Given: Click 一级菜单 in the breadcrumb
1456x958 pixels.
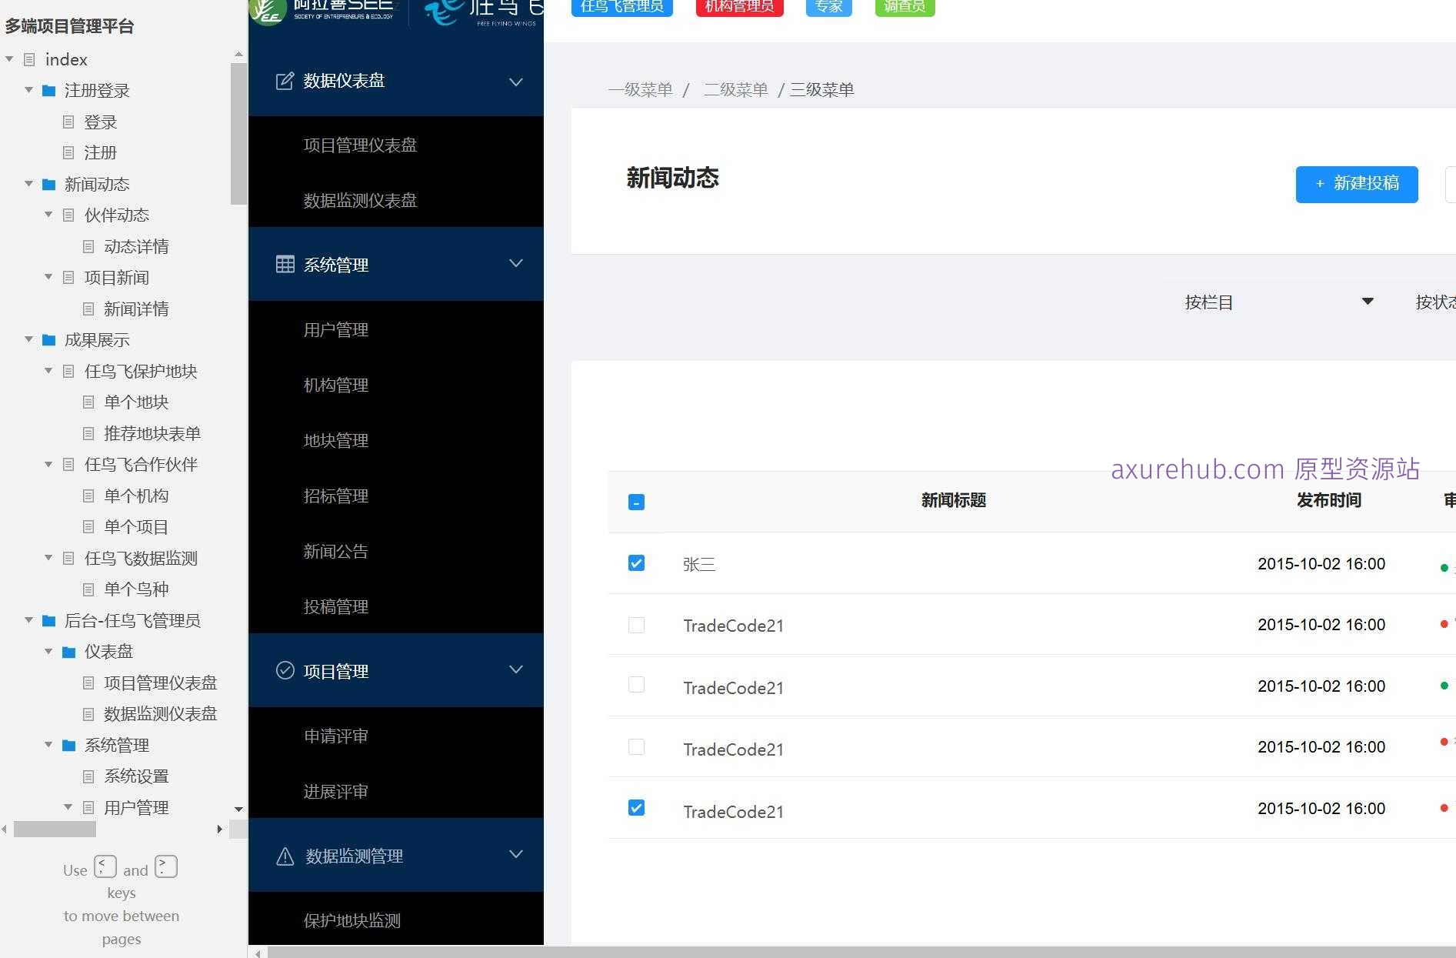Looking at the screenshot, I should click(x=641, y=89).
